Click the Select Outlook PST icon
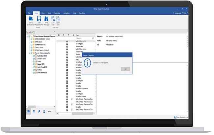 pos(31,19)
